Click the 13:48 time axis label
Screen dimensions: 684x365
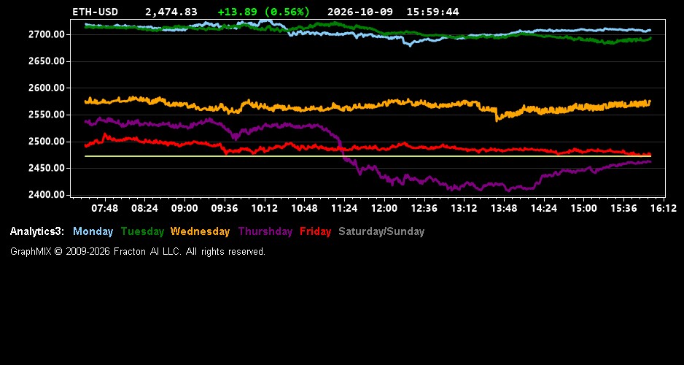504,209
